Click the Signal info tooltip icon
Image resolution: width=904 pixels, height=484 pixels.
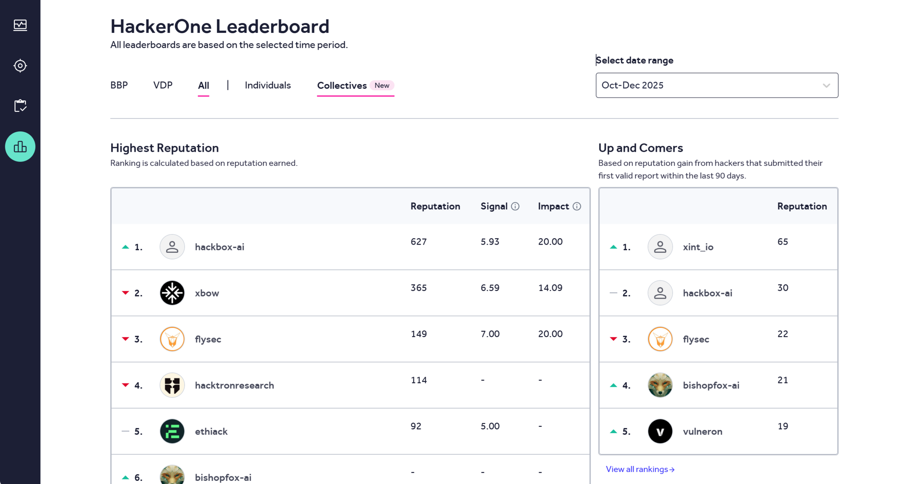[515, 206]
